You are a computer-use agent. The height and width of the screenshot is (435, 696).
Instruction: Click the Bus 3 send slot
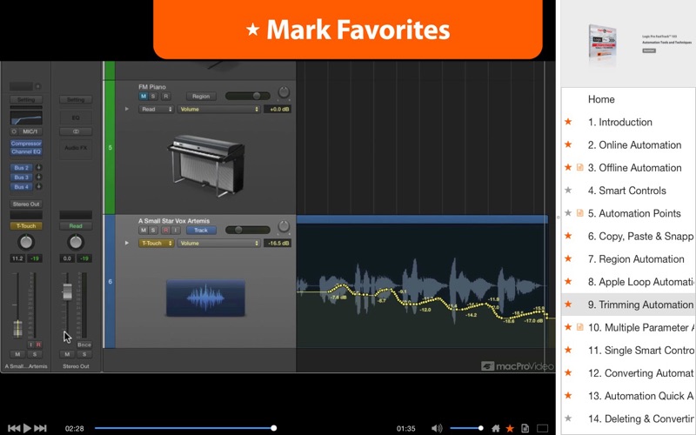pyautogui.click(x=21, y=177)
